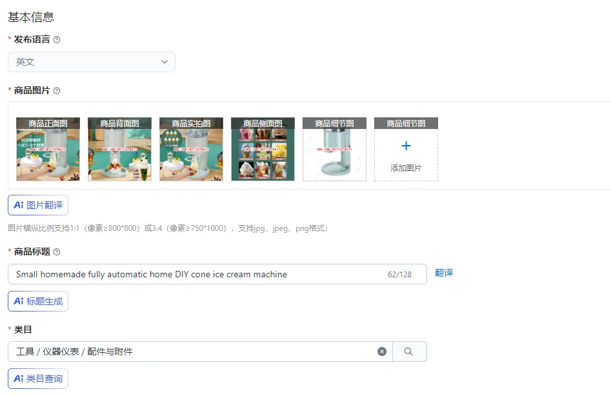Select the 商品背面图 thumbnail
The height and width of the screenshot is (396, 611).
pos(119,149)
